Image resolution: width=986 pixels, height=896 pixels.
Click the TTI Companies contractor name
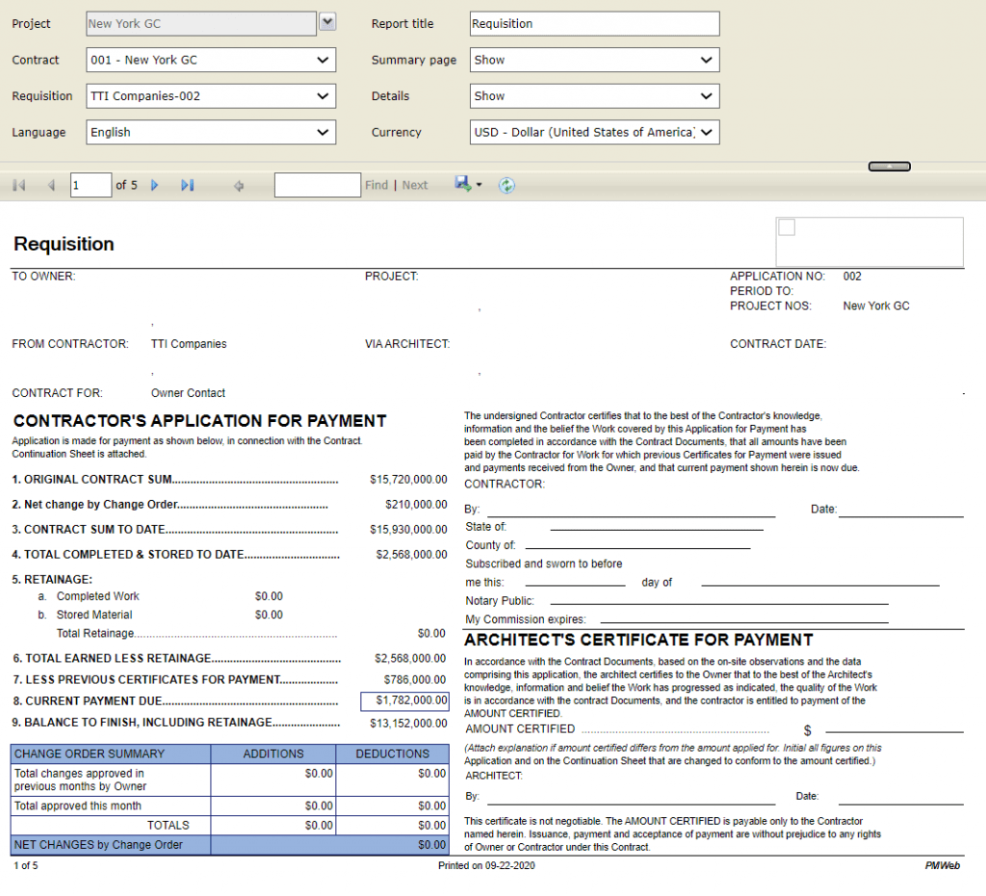tap(189, 344)
